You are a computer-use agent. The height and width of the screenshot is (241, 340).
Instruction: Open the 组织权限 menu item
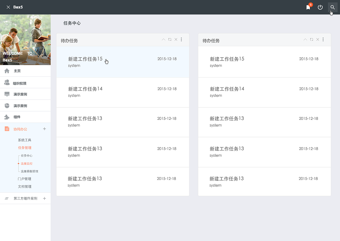pyautogui.click(x=25, y=83)
